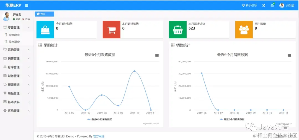299x140 pixels.
Task: Click the 基本资料 grid icon
Action: [x=5, y=102]
